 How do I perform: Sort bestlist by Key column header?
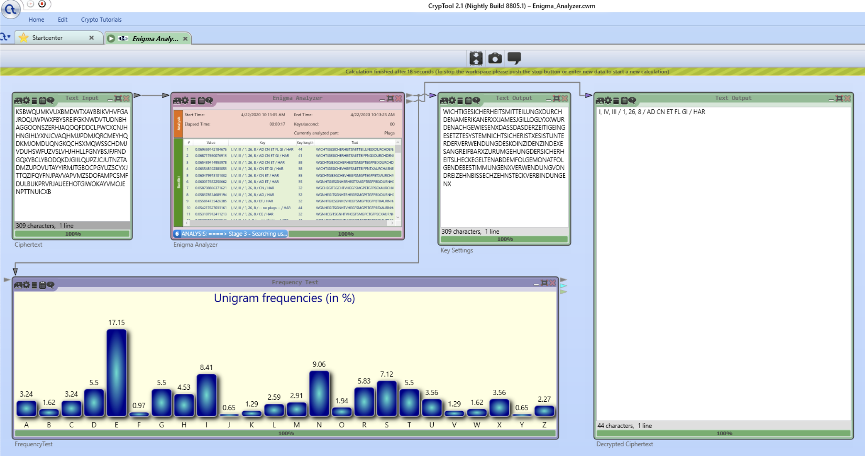tap(262, 143)
